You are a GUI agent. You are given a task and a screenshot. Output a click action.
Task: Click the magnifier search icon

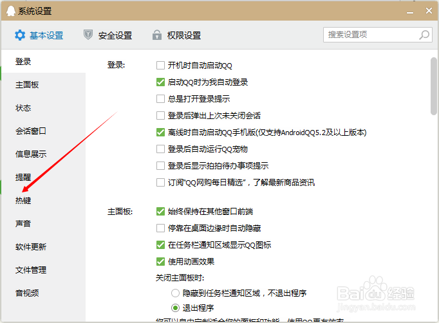point(424,35)
